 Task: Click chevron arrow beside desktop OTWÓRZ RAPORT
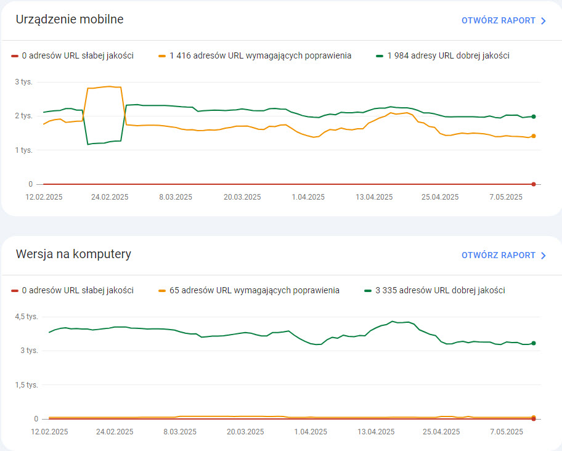544,256
